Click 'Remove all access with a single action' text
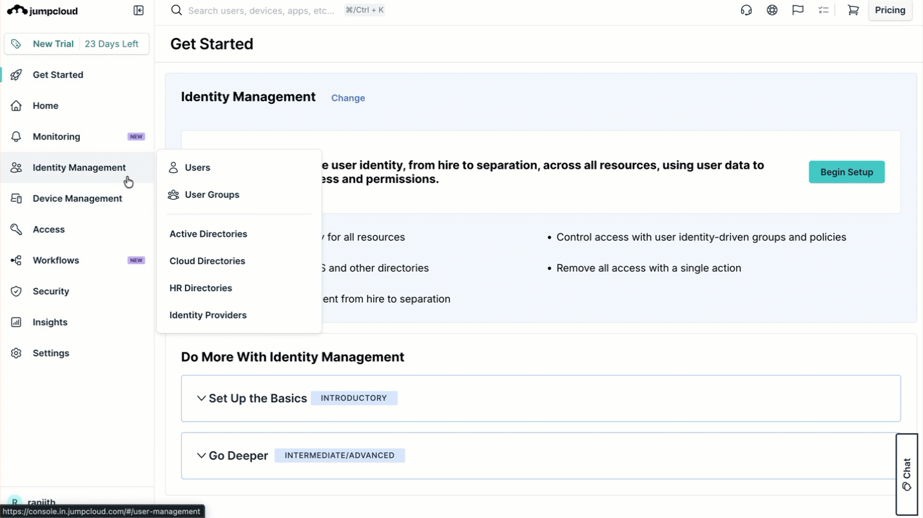The width and height of the screenshot is (923, 518). pos(648,268)
